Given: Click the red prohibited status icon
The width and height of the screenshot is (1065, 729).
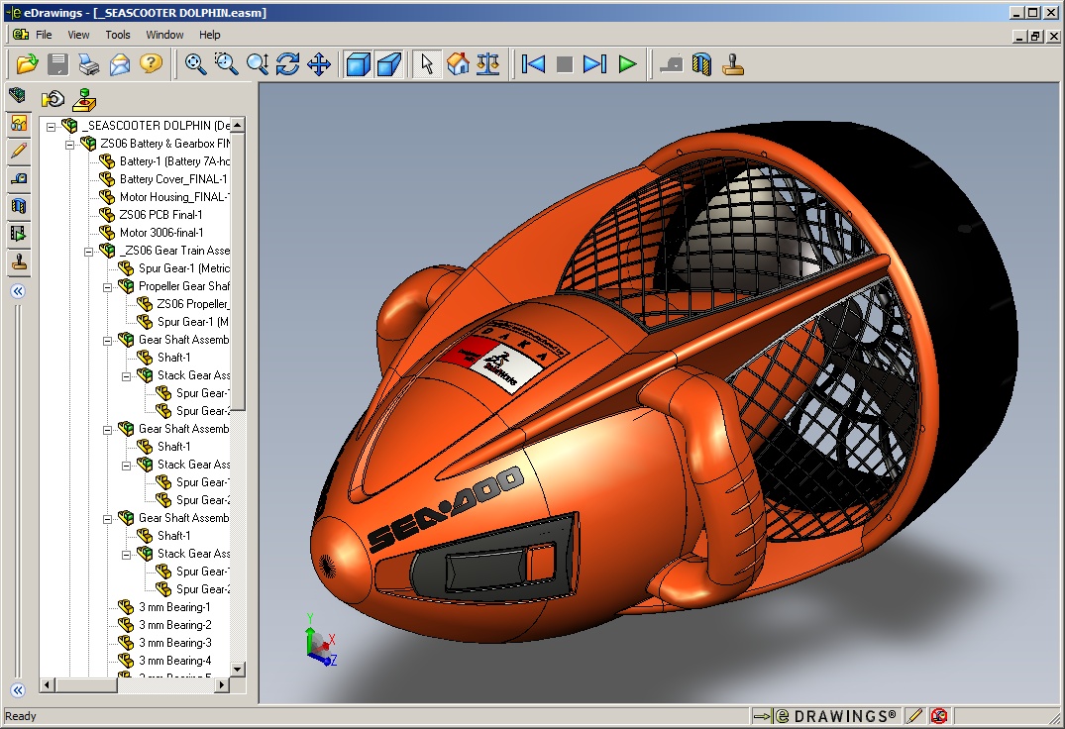Looking at the screenshot, I should click(x=939, y=716).
